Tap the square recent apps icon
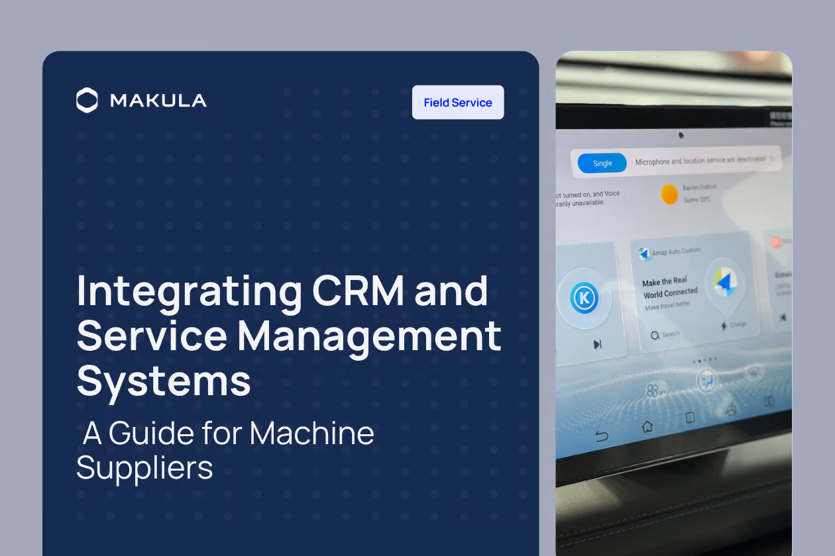This screenshot has height=556, width=835. pyautogui.click(x=690, y=418)
